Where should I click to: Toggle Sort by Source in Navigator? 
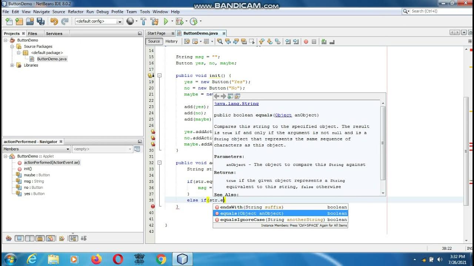coord(84,238)
